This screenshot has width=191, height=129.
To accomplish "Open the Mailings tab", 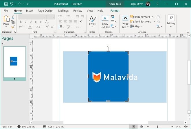I will click(63, 11).
